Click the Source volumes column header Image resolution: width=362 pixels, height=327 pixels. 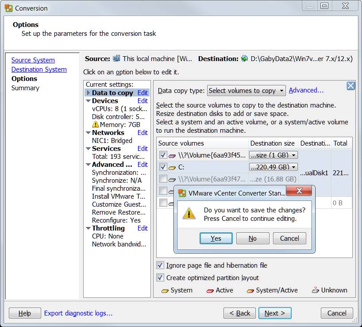point(202,143)
